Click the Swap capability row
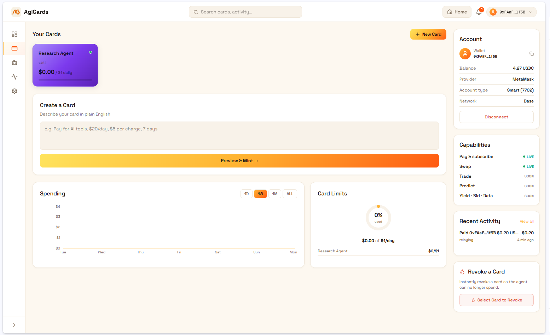Image resolution: width=550 pixels, height=335 pixels. [497, 166]
